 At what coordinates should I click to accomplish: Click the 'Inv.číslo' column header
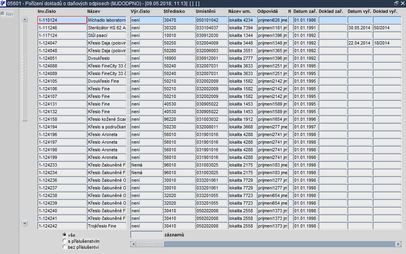[47, 11]
